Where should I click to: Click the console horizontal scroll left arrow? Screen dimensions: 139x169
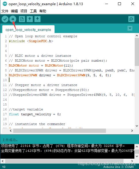coord(3,161)
